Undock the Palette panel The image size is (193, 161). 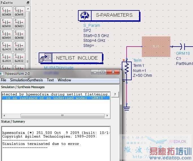click(28, 3)
